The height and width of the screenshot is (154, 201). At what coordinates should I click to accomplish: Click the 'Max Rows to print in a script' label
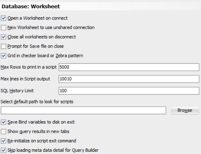pos(29,67)
